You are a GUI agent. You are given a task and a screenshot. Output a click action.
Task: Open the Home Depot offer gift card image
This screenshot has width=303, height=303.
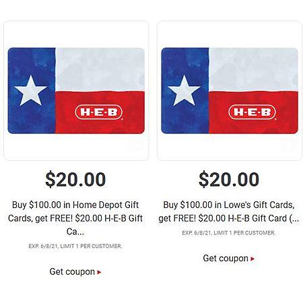(x=76, y=91)
